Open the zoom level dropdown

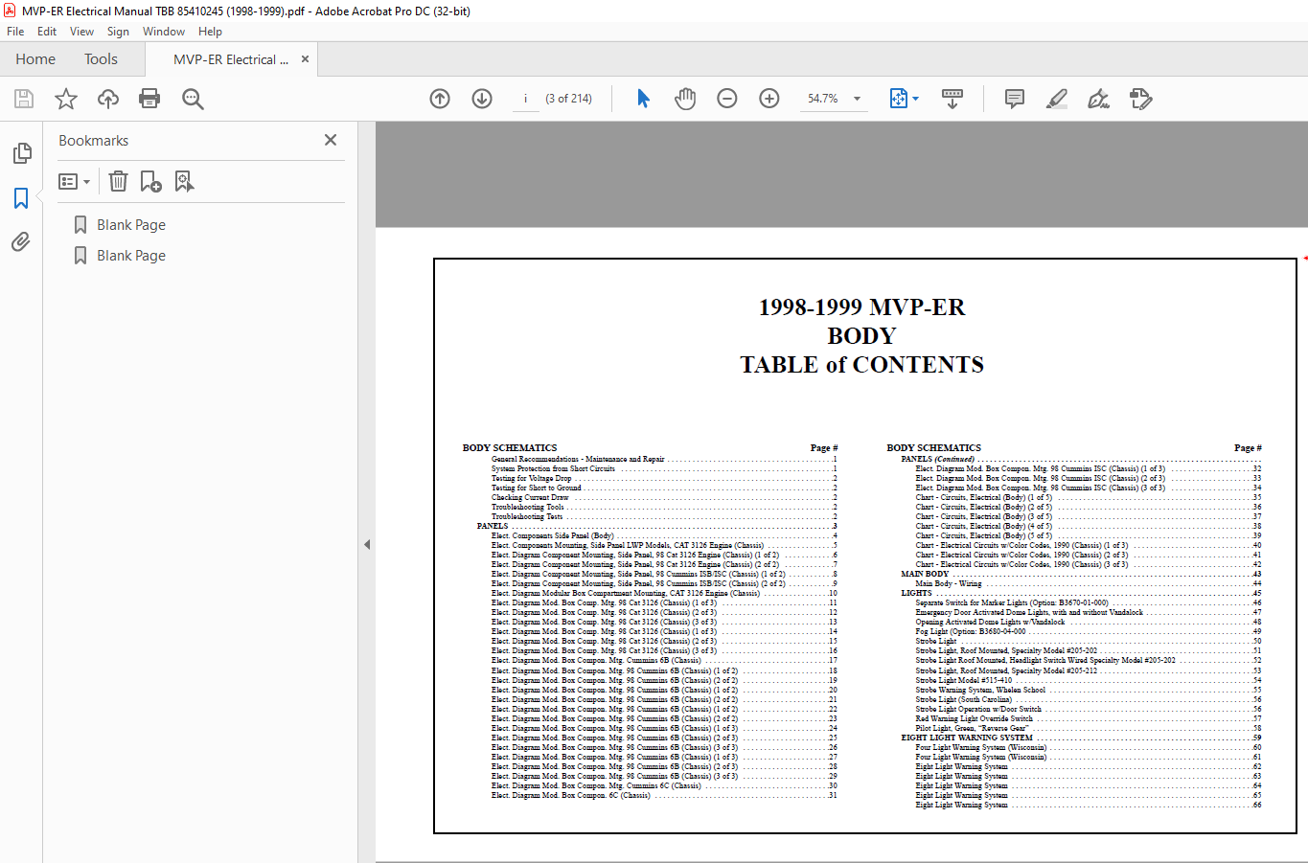pos(857,99)
